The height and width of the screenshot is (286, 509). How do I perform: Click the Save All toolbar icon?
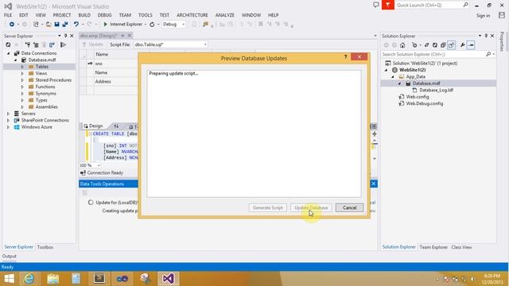pyautogui.click(x=65, y=25)
